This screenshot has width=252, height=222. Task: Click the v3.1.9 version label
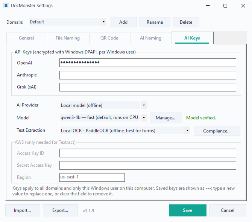click(88, 211)
